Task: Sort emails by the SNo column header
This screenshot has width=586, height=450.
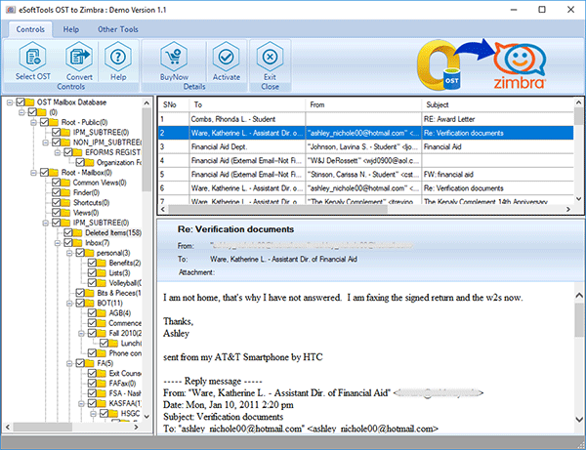Action: (174, 105)
